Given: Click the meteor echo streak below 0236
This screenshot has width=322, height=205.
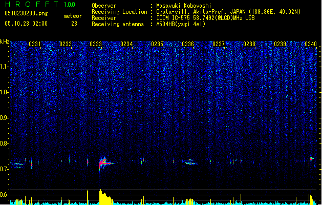Looking at the screenshot, I should pos(191,162).
